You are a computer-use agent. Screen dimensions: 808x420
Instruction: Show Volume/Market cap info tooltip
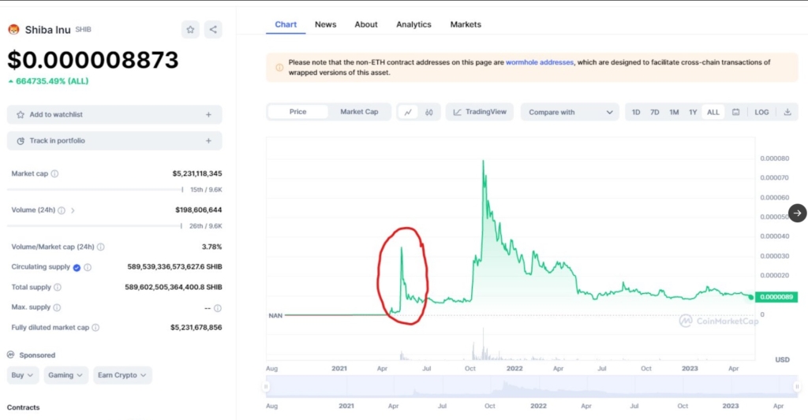pyautogui.click(x=101, y=247)
